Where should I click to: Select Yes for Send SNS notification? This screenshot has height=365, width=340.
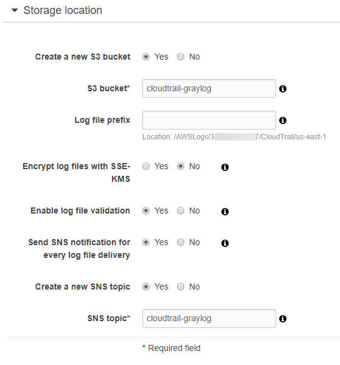146,242
